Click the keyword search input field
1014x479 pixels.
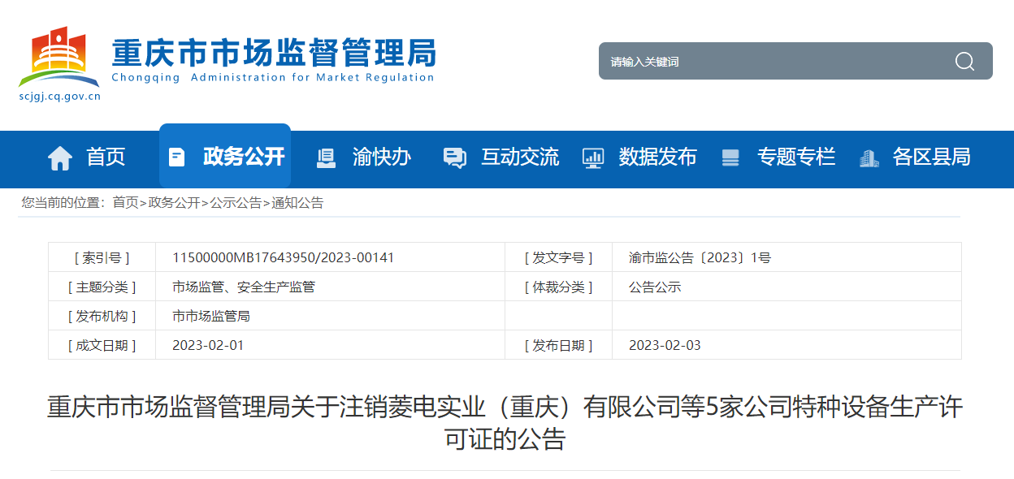click(772, 62)
